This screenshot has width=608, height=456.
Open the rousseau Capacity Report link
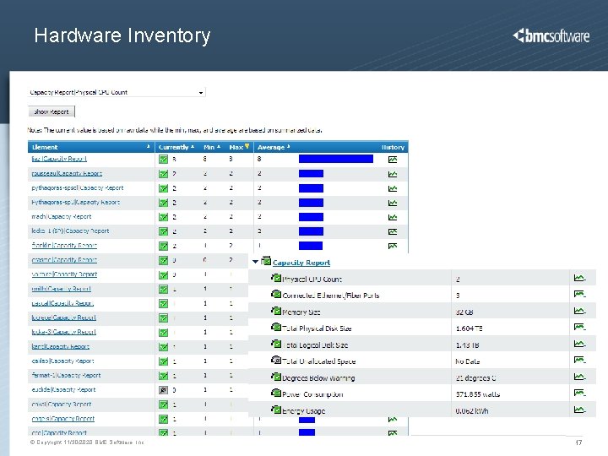67,173
